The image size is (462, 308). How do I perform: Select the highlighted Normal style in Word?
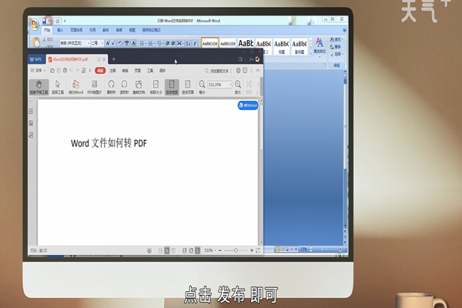pyautogui.click(x=209, y=43)
